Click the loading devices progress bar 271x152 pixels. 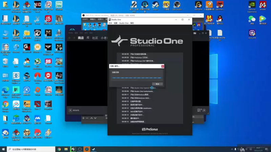[137, 78]
